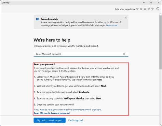
Task: Open the Can't sign in? link
Action: (x=76, y=120)
